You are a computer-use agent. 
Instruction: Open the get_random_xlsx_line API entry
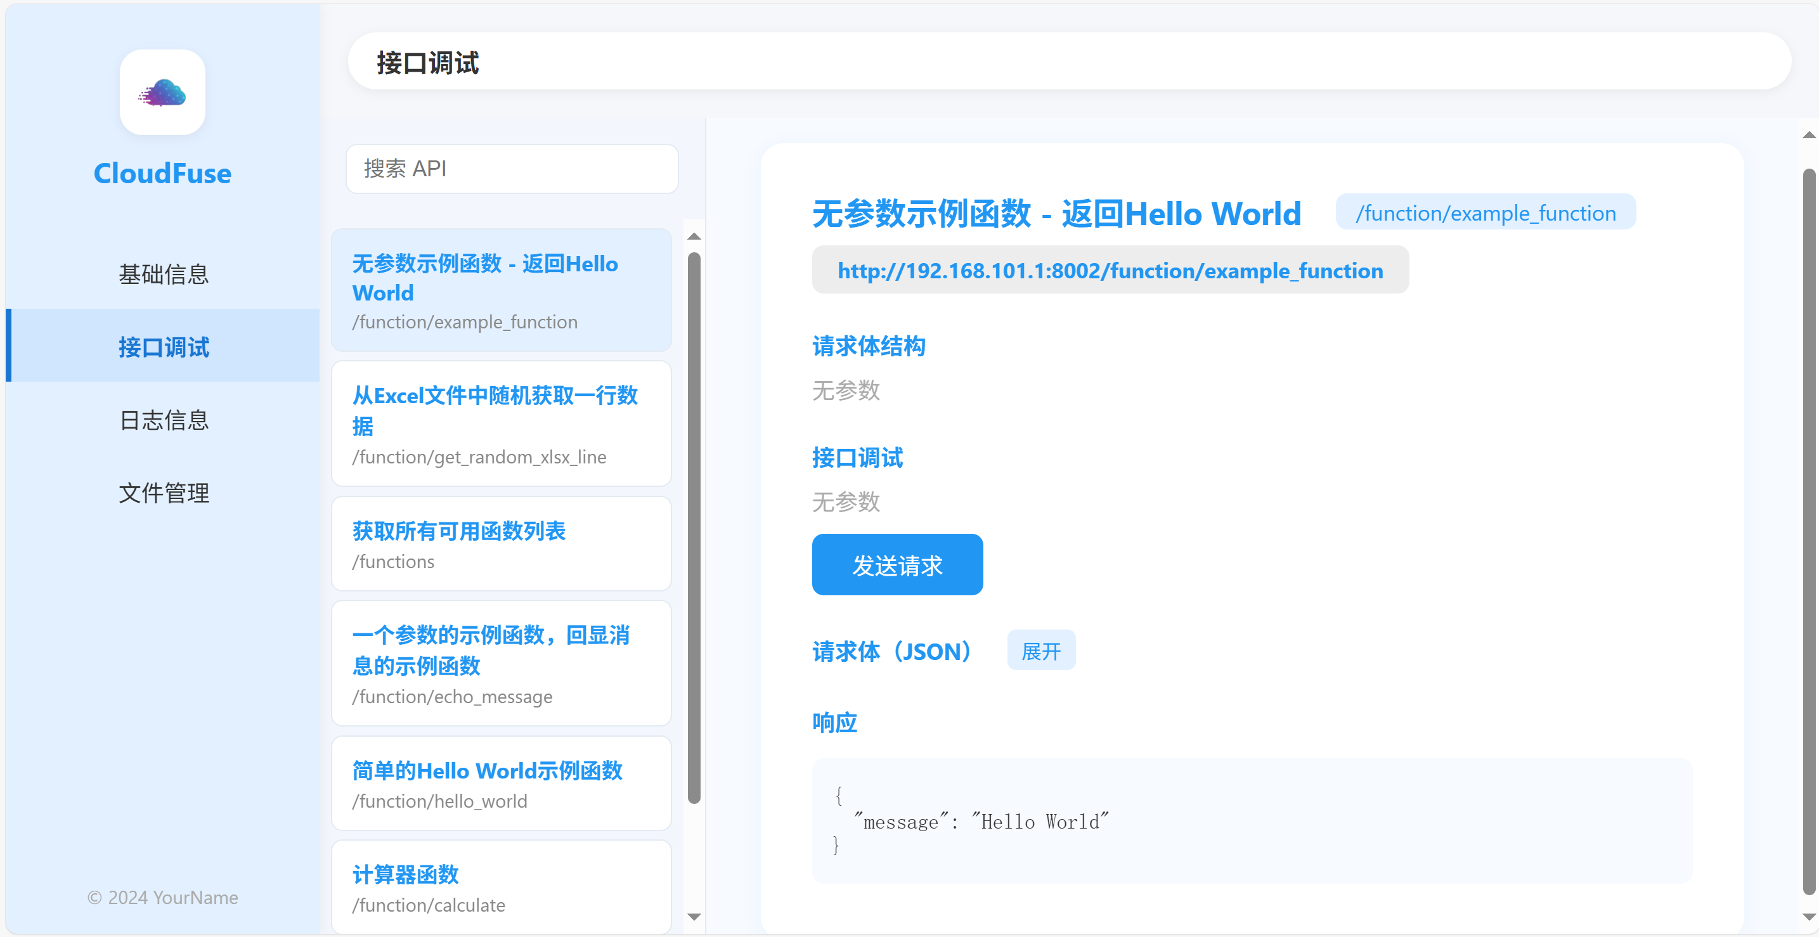pos(501,423)
